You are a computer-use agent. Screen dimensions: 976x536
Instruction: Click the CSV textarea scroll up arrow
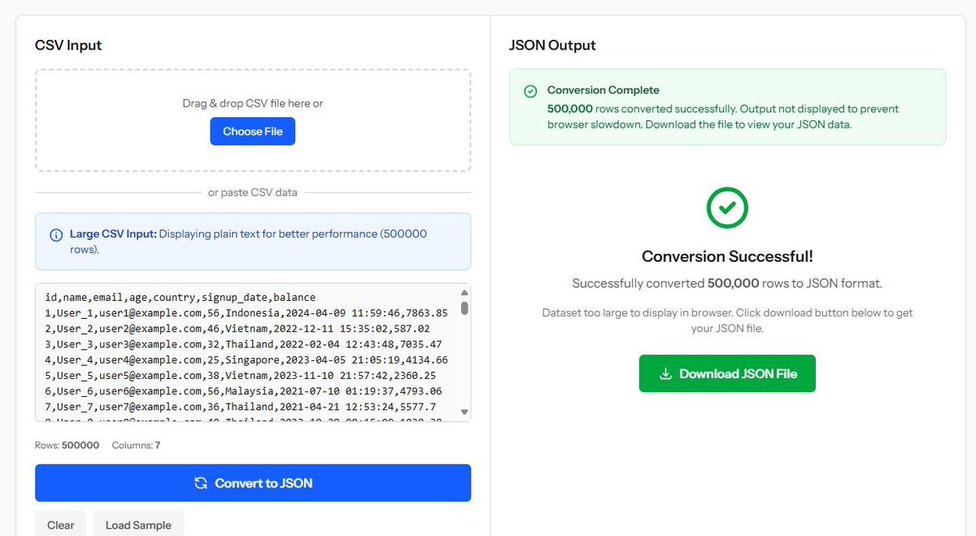[x=464, y=293]
